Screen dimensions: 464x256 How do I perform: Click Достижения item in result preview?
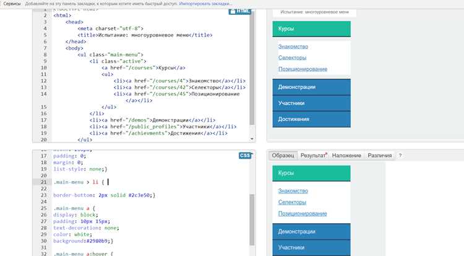tap(311, 119)
